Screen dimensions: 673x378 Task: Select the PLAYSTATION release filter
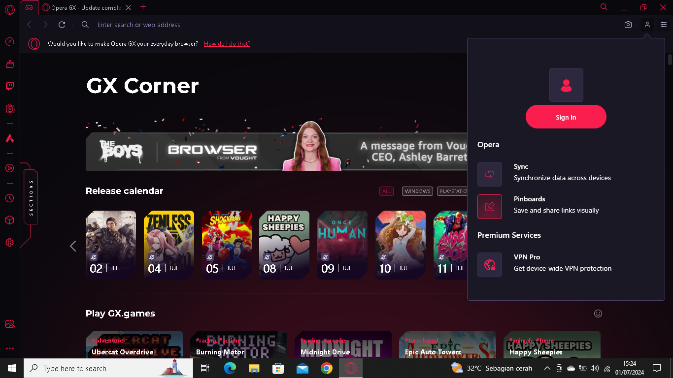(452, 191)
